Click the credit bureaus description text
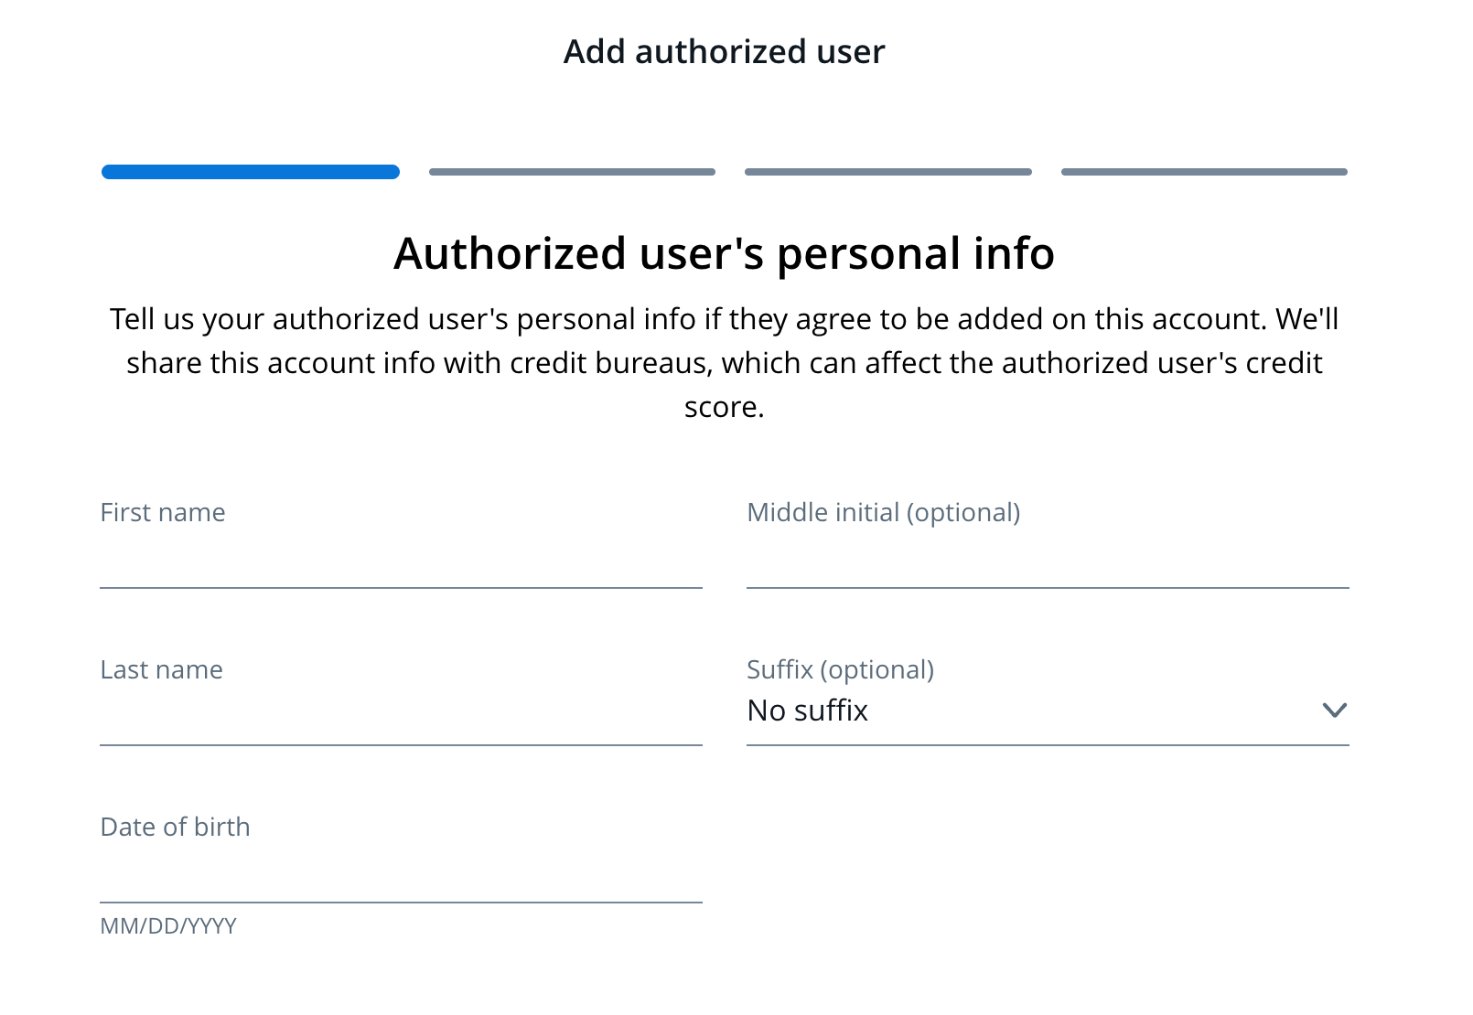1473x1015 pixels. click(x=723, y=362)
